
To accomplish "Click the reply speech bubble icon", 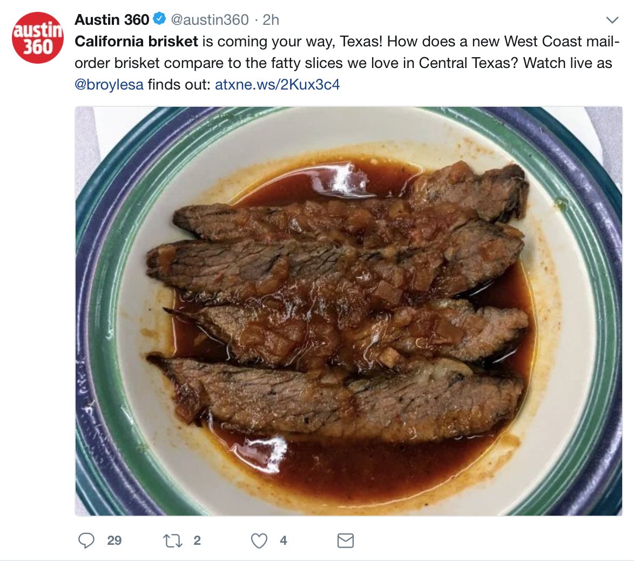I will point(86,541).
